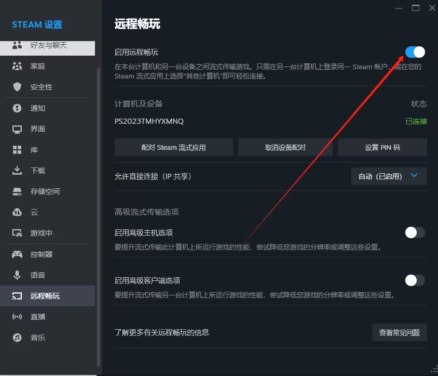The image size is (438, 376).
Task: Click the Library (库) grid icon
Action: (17, 150)
